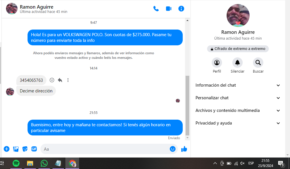Open Ramon's profile from the side panel
The image size is (290, 169).
(217, 63)
